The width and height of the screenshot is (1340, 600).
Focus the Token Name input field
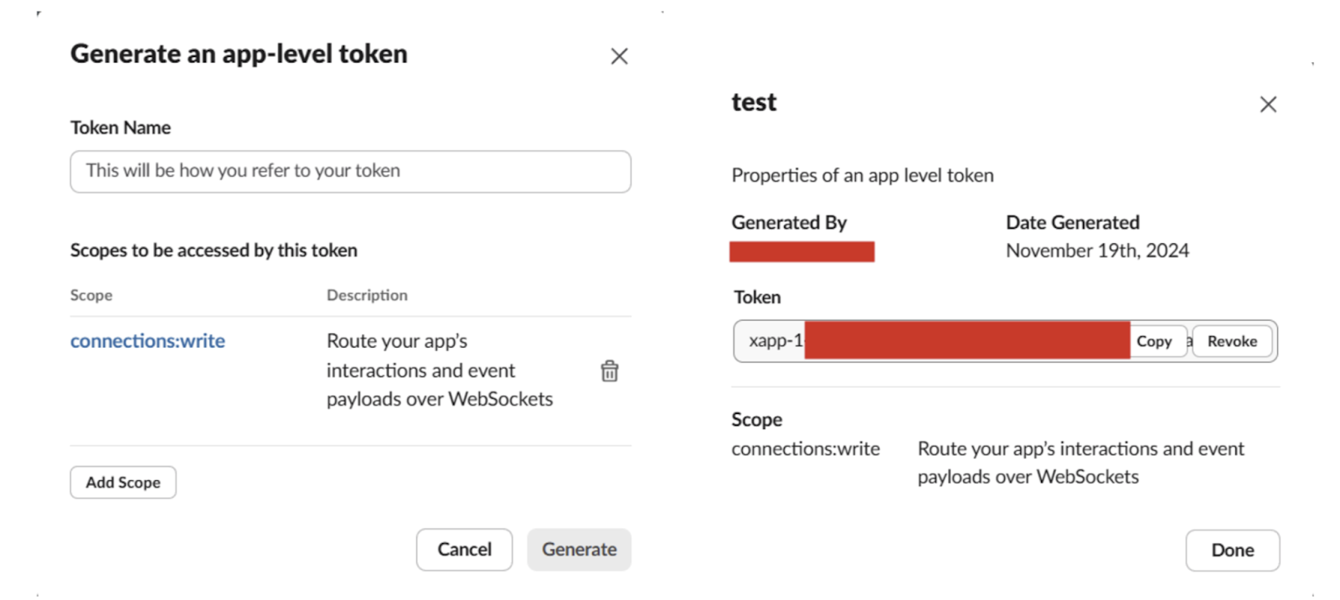click(x=350, y=171)
